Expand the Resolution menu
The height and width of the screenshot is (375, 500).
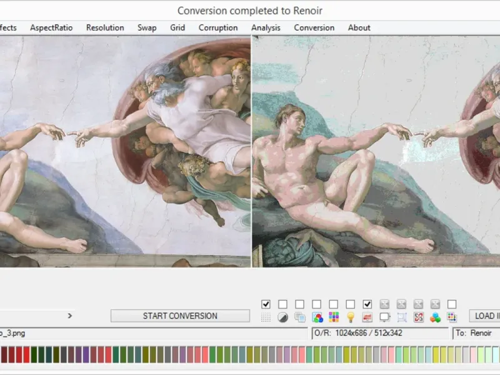pos(105,27)
